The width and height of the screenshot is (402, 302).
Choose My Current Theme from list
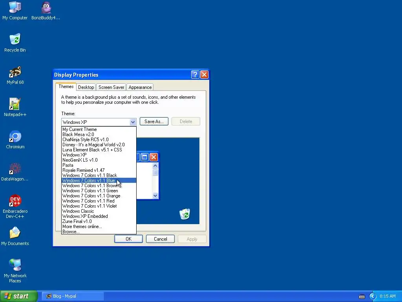99,129
